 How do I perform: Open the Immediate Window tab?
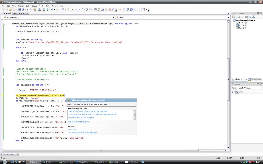10,155
